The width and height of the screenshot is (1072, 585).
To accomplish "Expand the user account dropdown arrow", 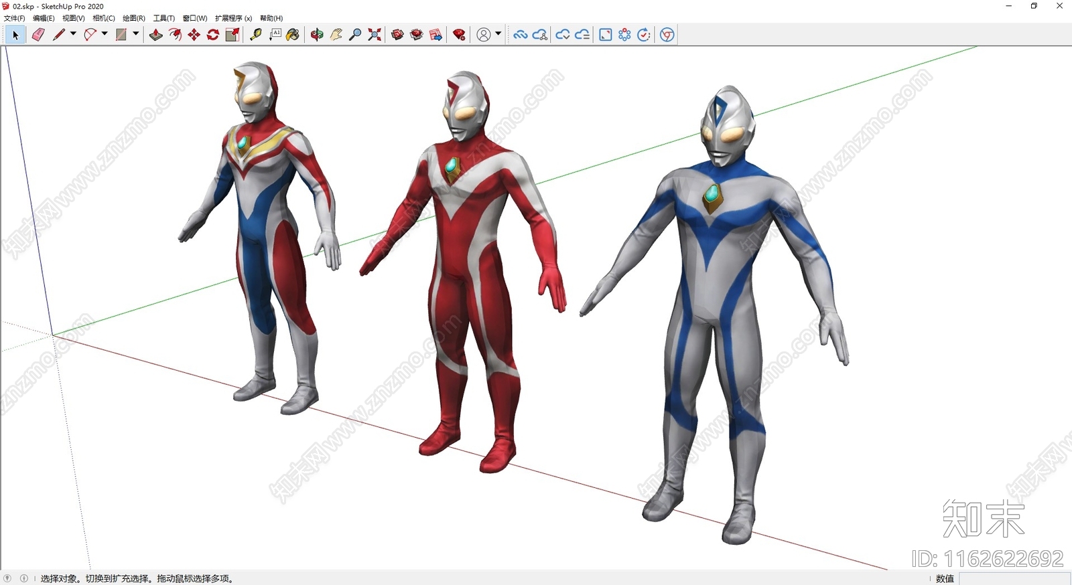I will [498, 33].
